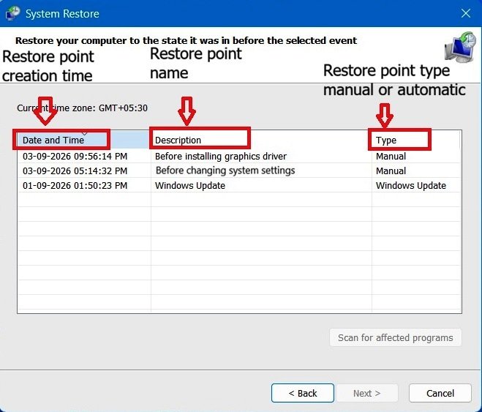Click Scan for affected programs button
The image size is (482, 412).
395,337
